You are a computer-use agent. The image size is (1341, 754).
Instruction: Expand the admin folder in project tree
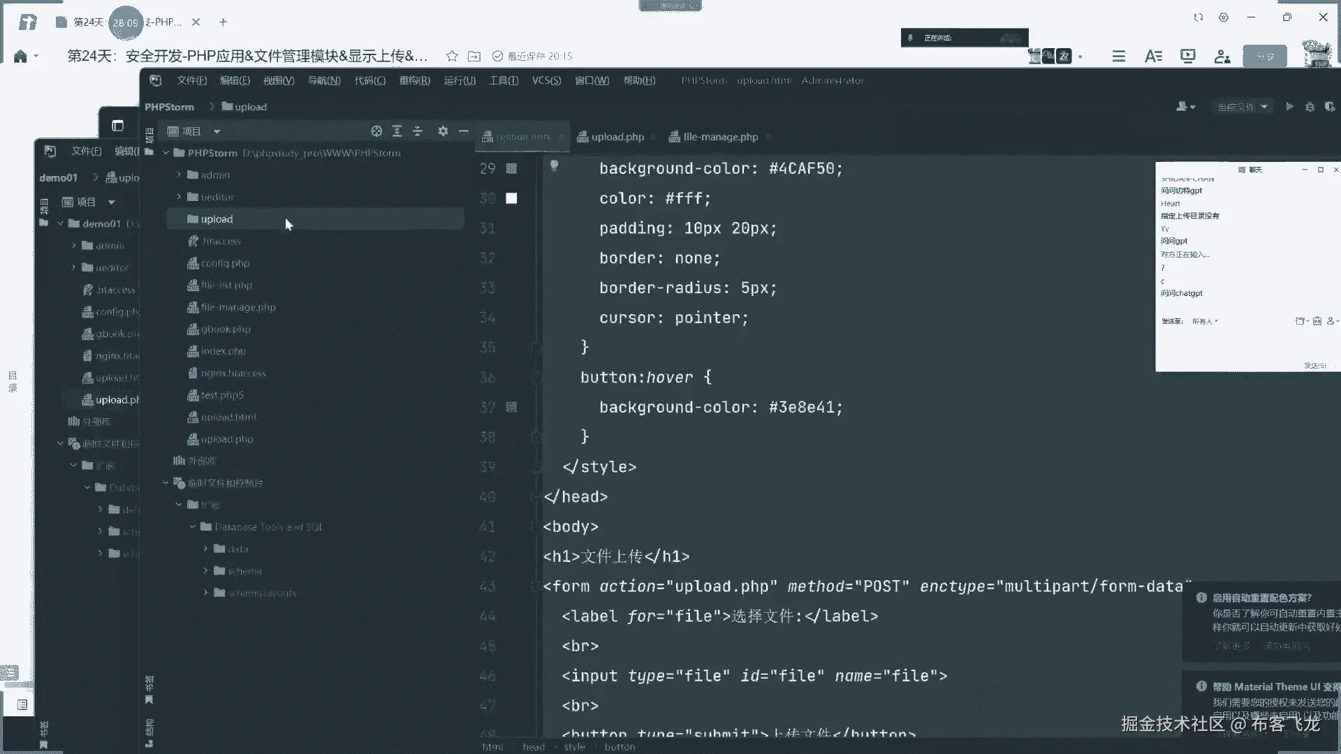point(179,175)
